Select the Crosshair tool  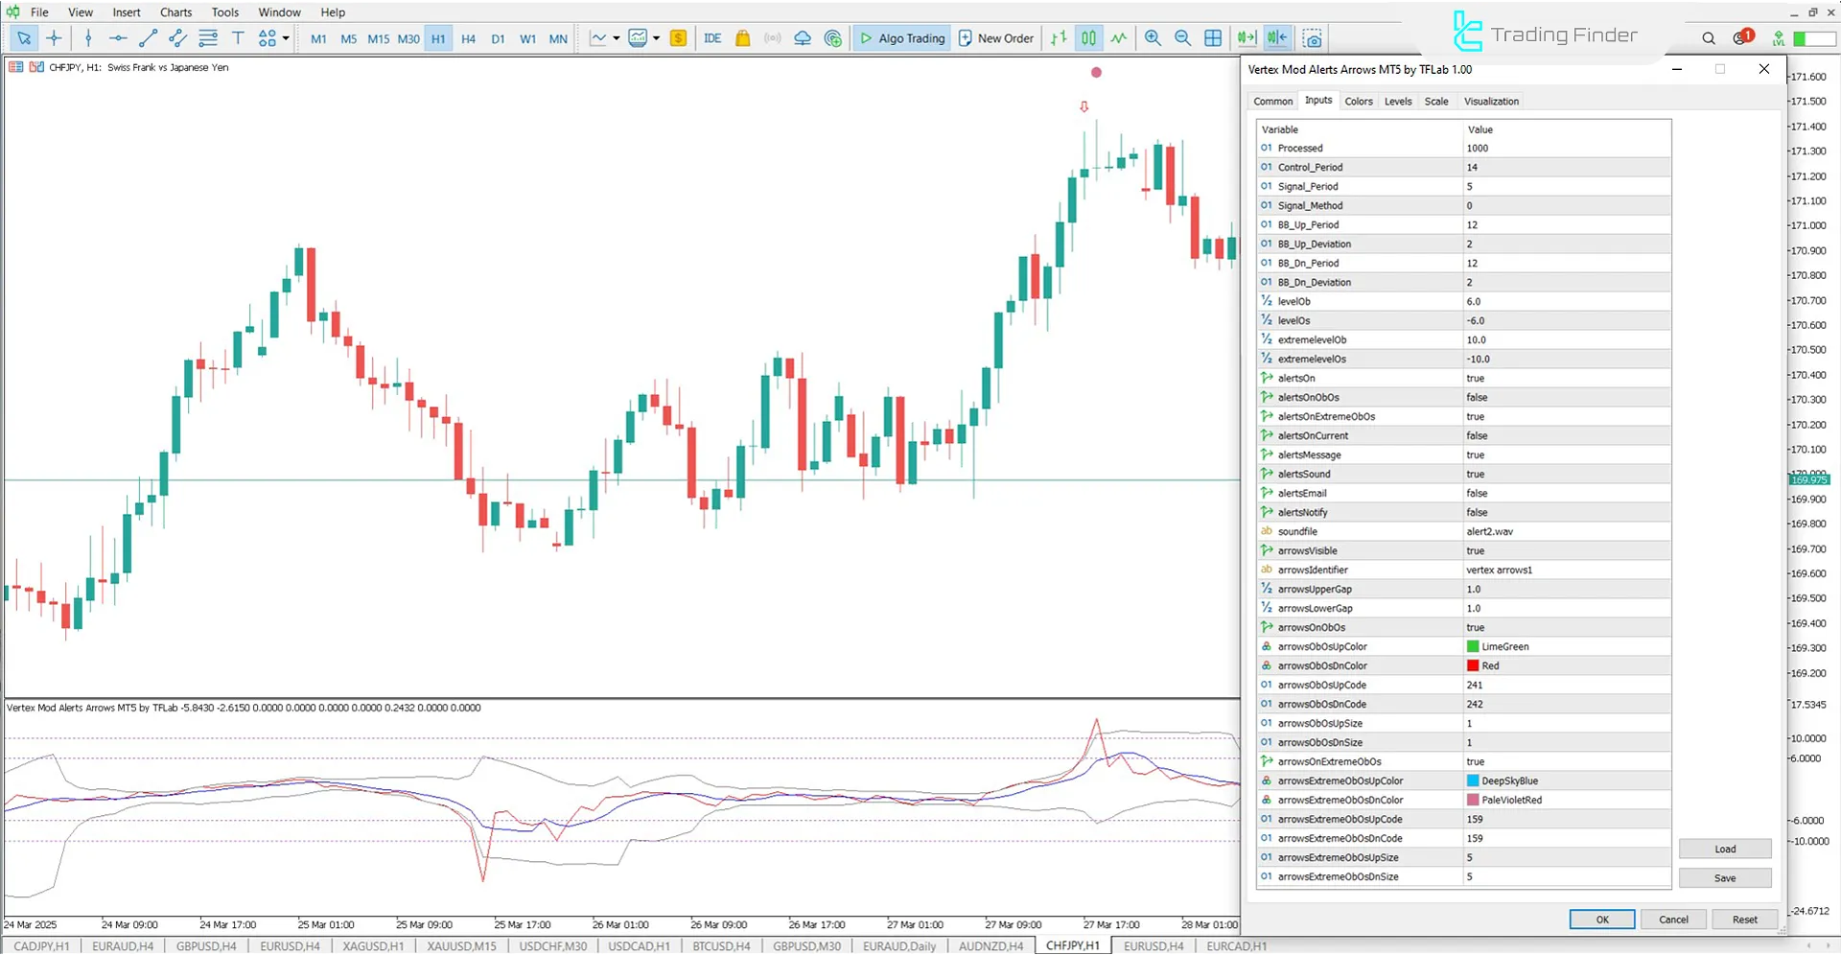click(x=55, y=38)
